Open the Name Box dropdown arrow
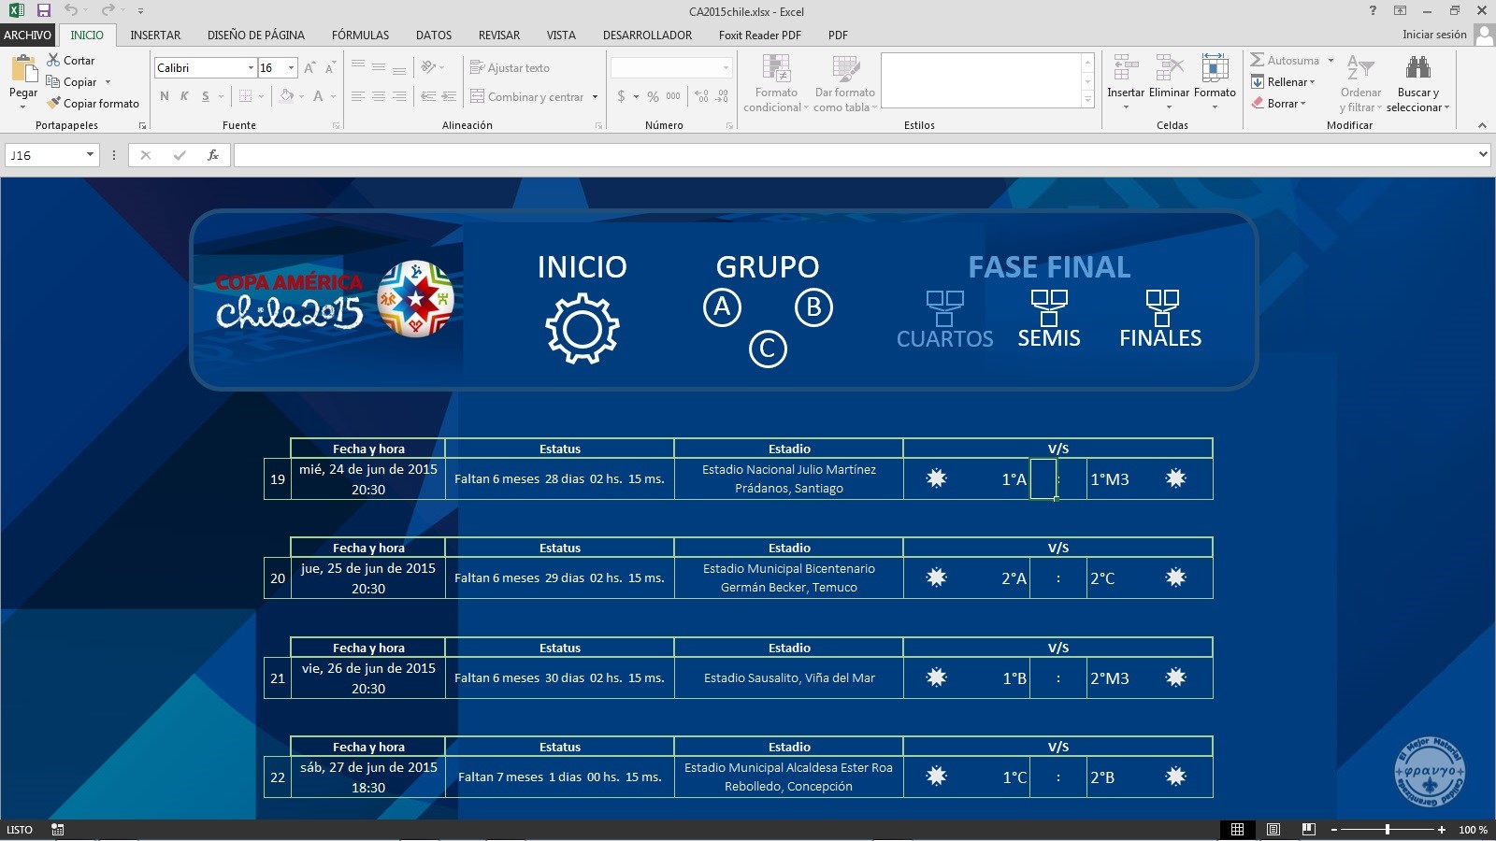 (90, 155)
